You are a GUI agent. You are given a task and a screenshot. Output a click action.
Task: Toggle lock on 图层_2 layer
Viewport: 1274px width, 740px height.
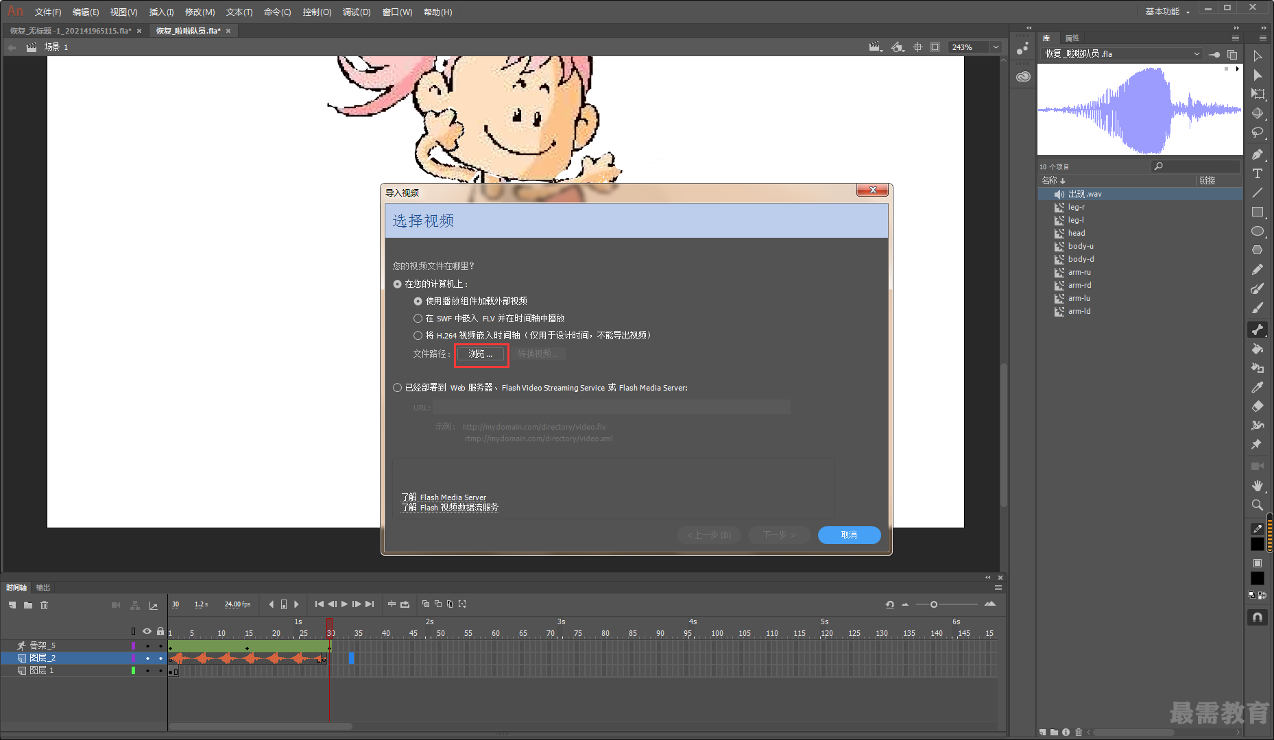click(160, 658)
